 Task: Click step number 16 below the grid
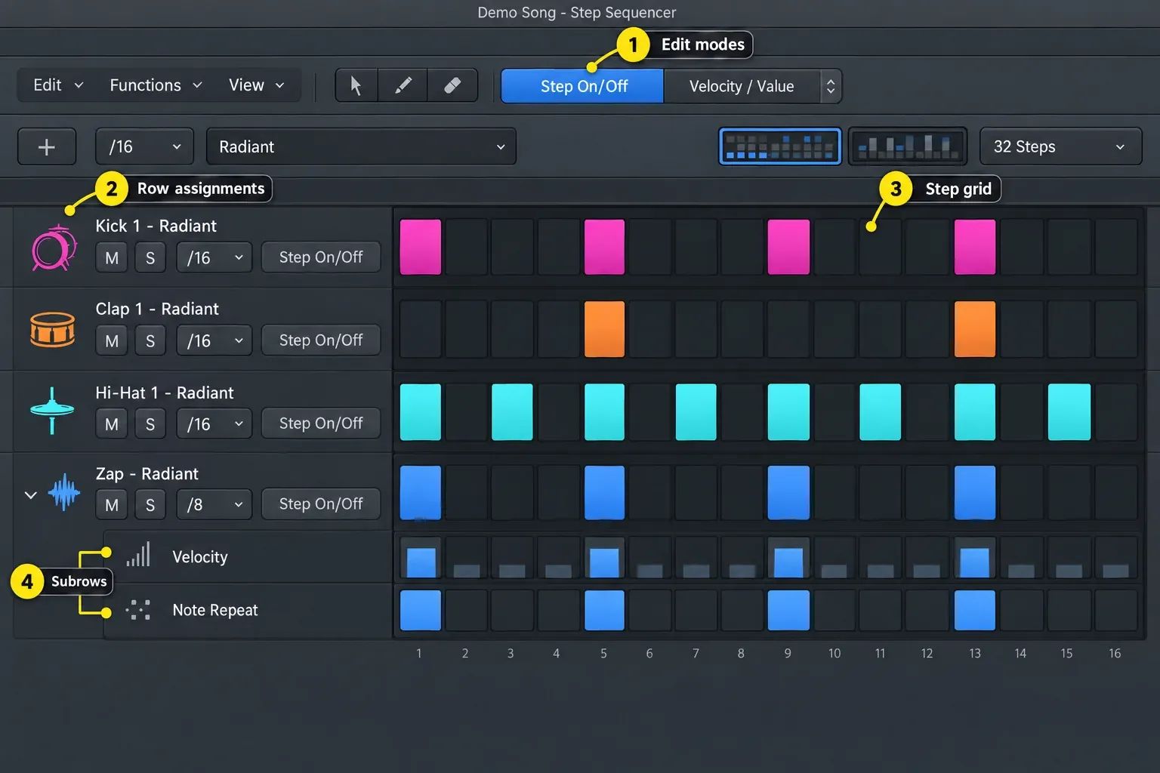[1115, 653]
